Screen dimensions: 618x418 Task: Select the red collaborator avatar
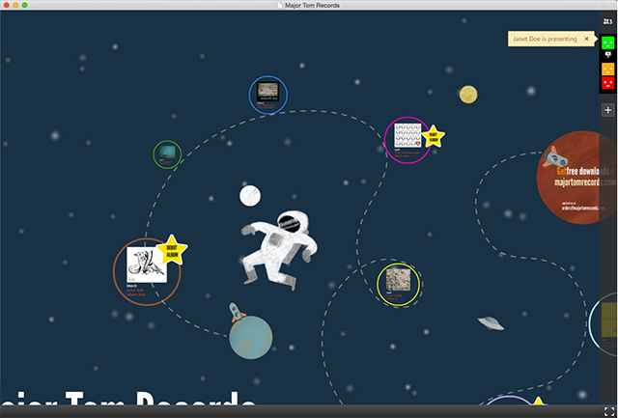[x=607, y=83]
